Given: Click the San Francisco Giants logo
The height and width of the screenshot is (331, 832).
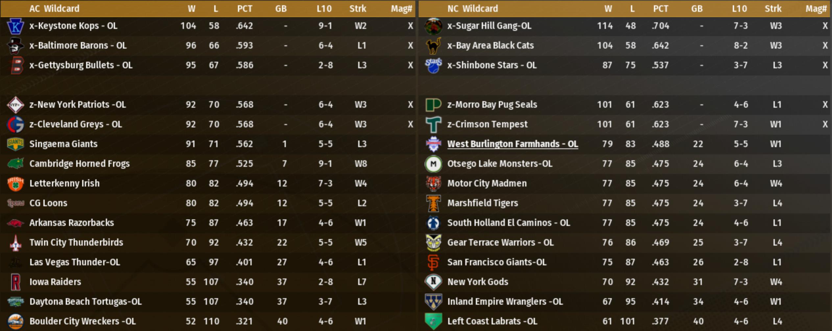Looking at the screenshot, I should 433,262.
